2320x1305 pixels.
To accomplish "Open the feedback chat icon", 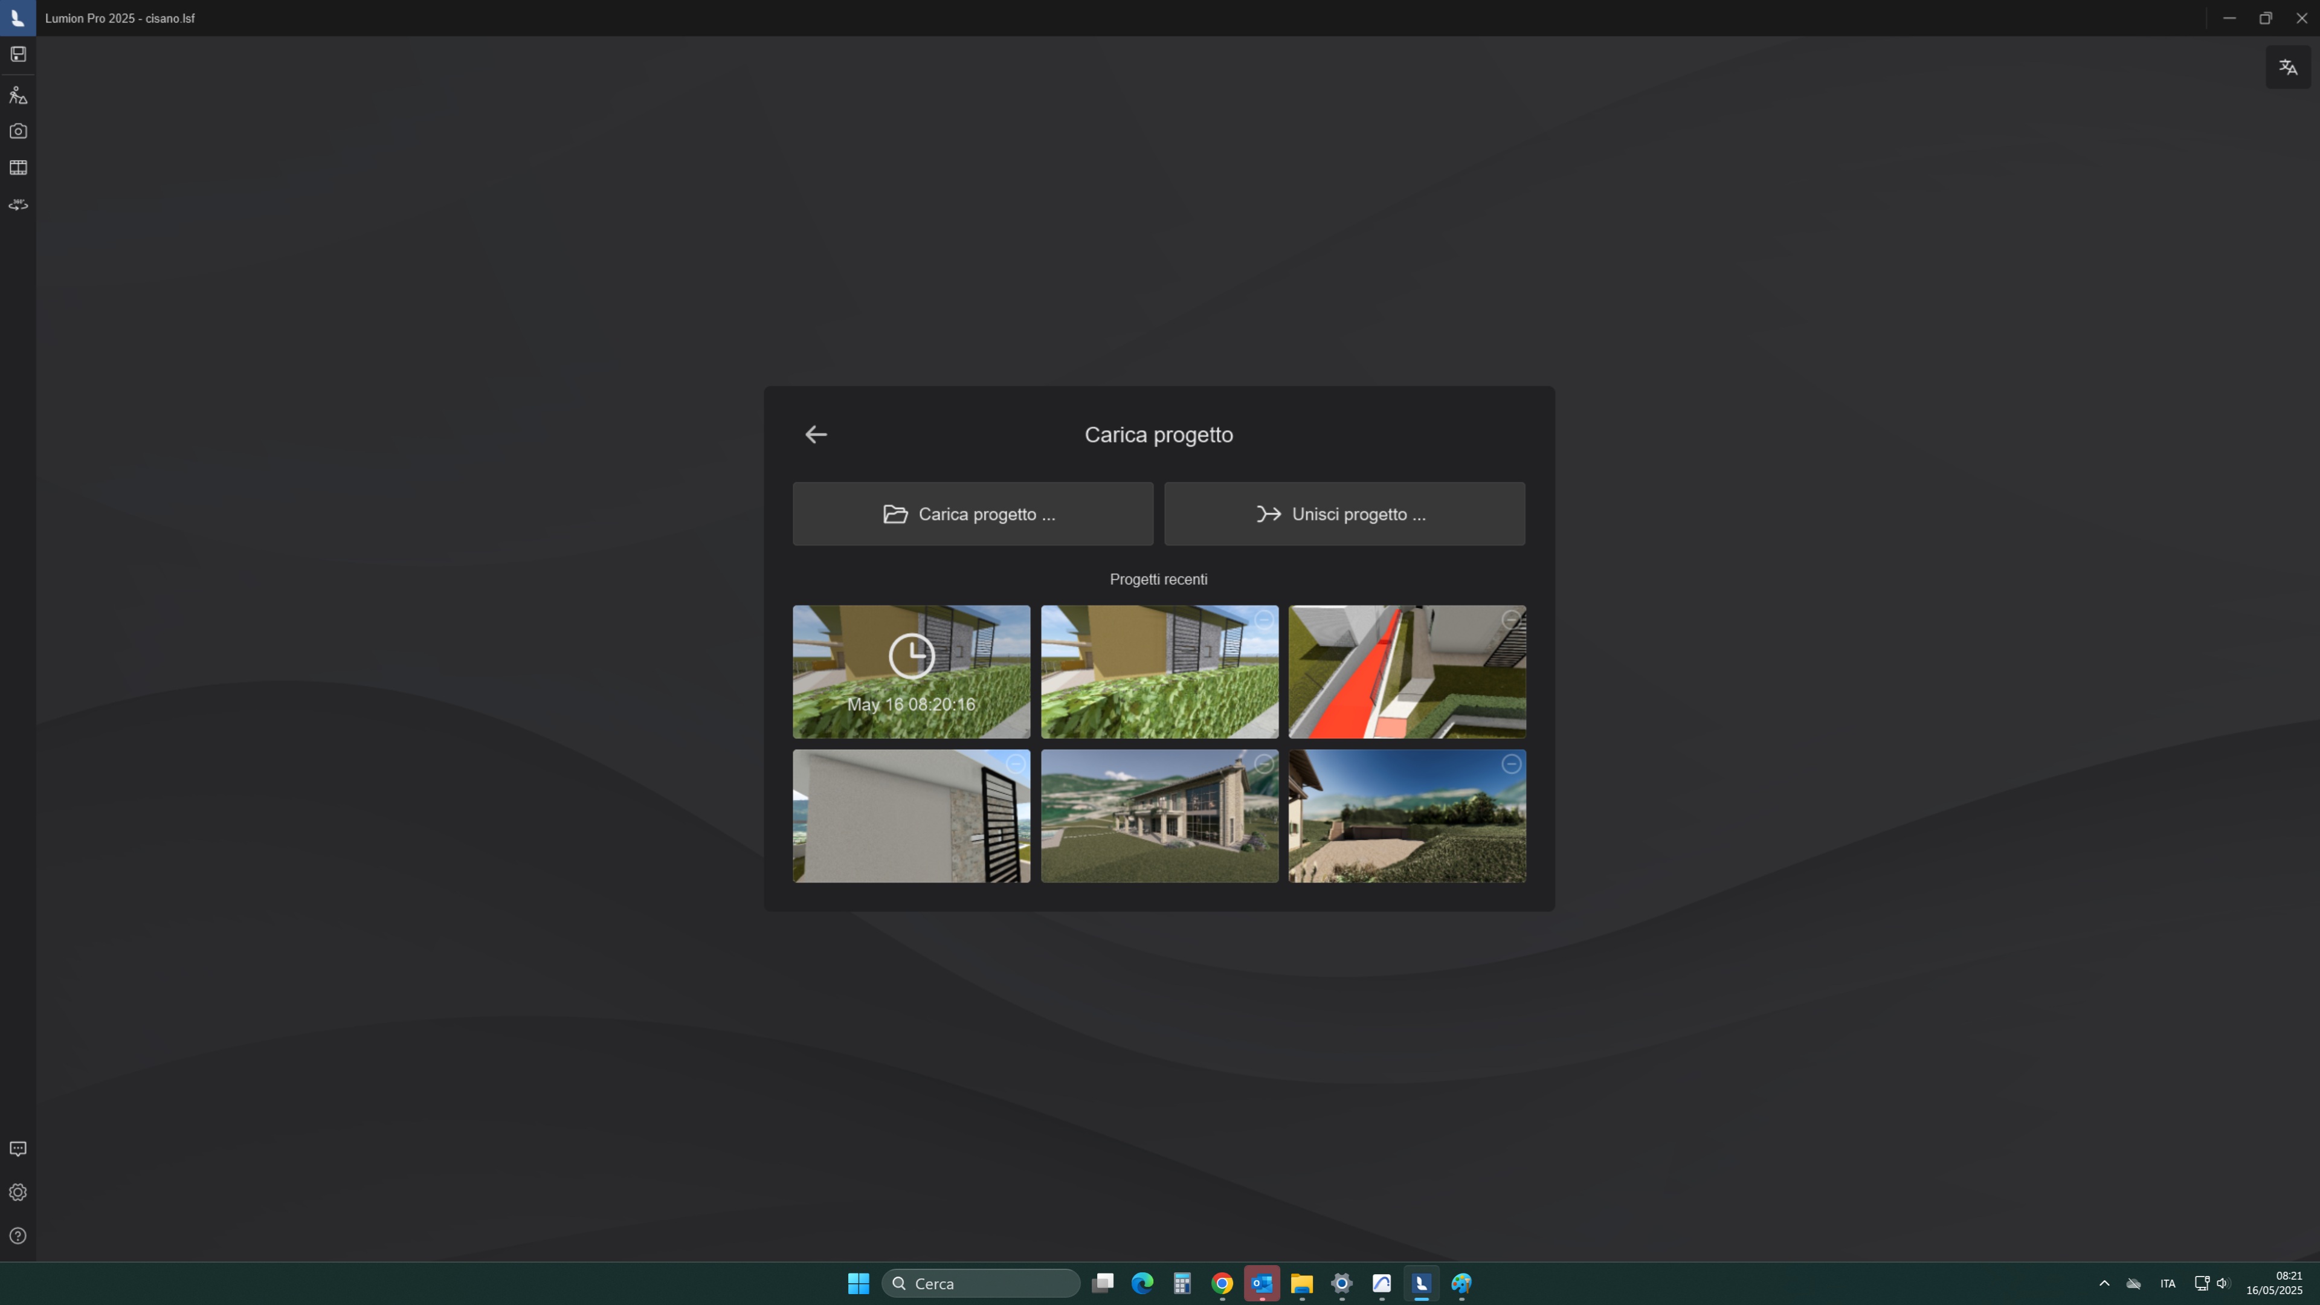I will click(x=18, y=1149).
